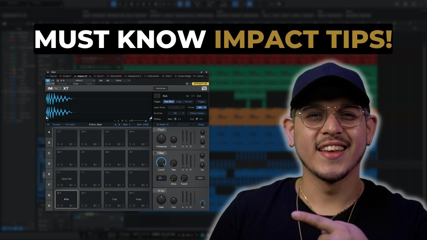Viewport: 427px width, 240px height.
Task: Load previous preset with left arrow
Action: (61, 80)
